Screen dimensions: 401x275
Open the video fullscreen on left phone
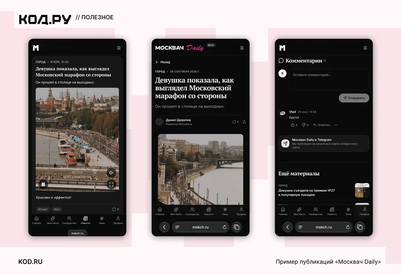coord(111,184)
